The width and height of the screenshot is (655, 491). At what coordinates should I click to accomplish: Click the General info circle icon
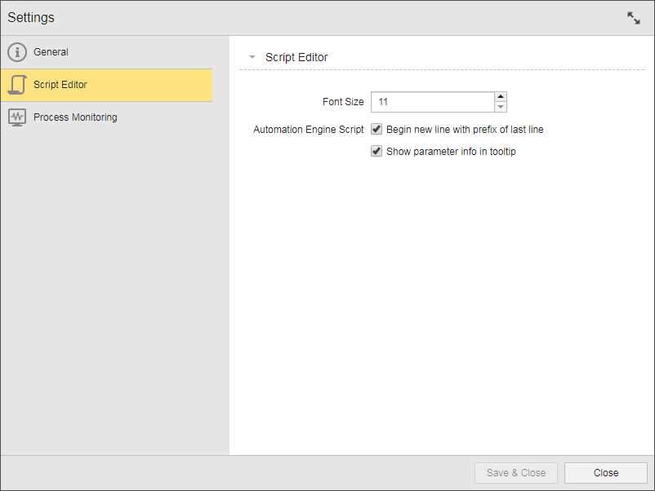pyautogui.click(x=17, y=52)
